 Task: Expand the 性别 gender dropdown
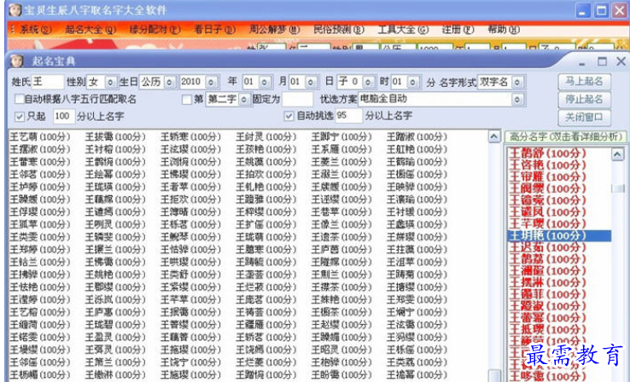pyautogui.click(x=111, y=82)
